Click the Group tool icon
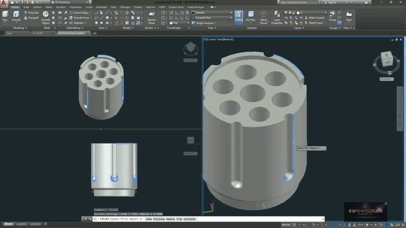406x228 pixels. pyautogui.click(x=332, y=16)
